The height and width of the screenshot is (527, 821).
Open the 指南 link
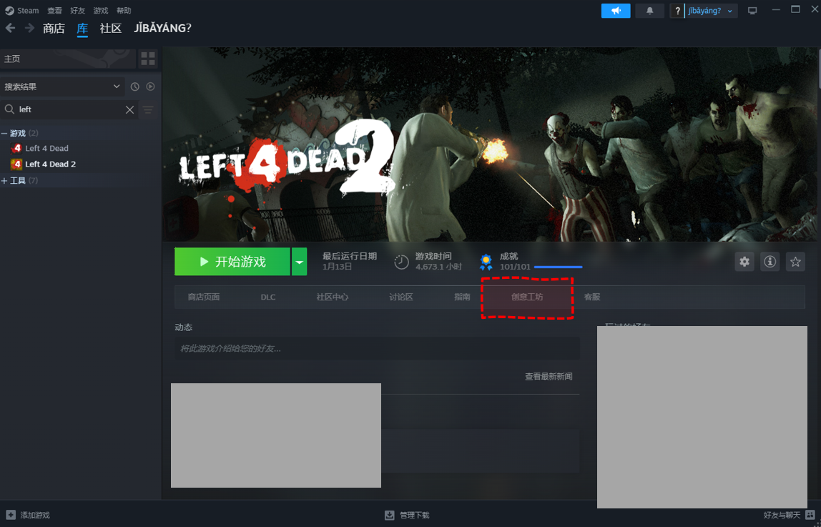tap(462, 297)
